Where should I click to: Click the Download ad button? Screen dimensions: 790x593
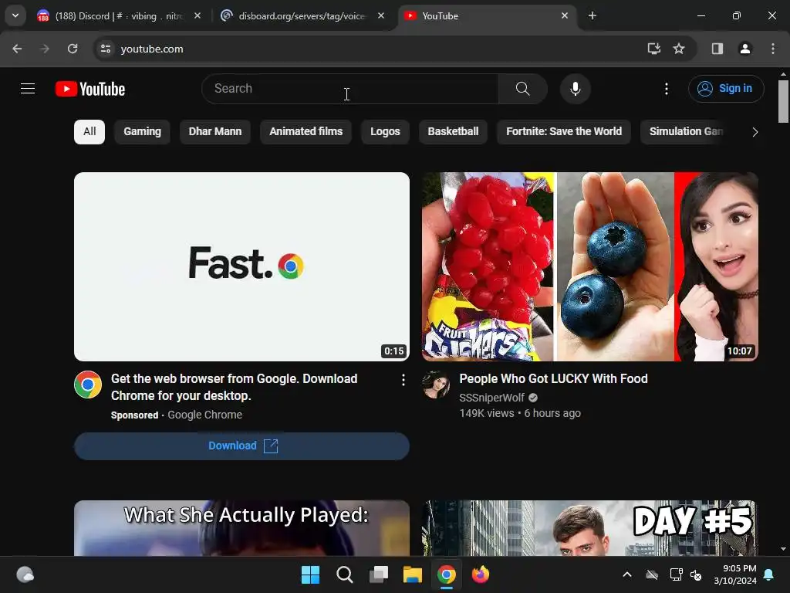coord(241,446)
